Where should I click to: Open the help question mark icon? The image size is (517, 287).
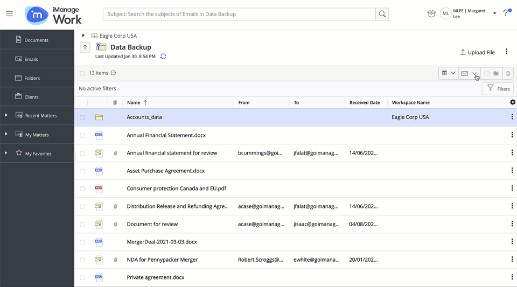(x=506, y=13)
